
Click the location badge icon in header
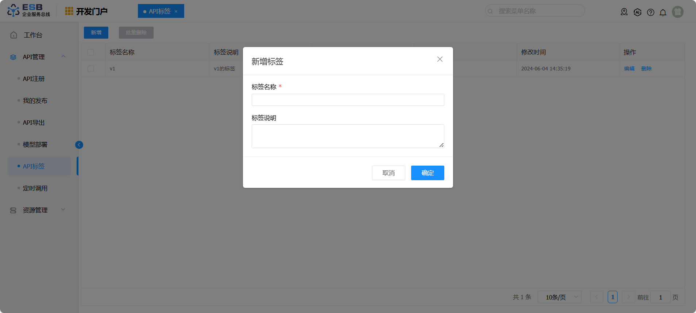pyautogui.click(x=624, y=12)
